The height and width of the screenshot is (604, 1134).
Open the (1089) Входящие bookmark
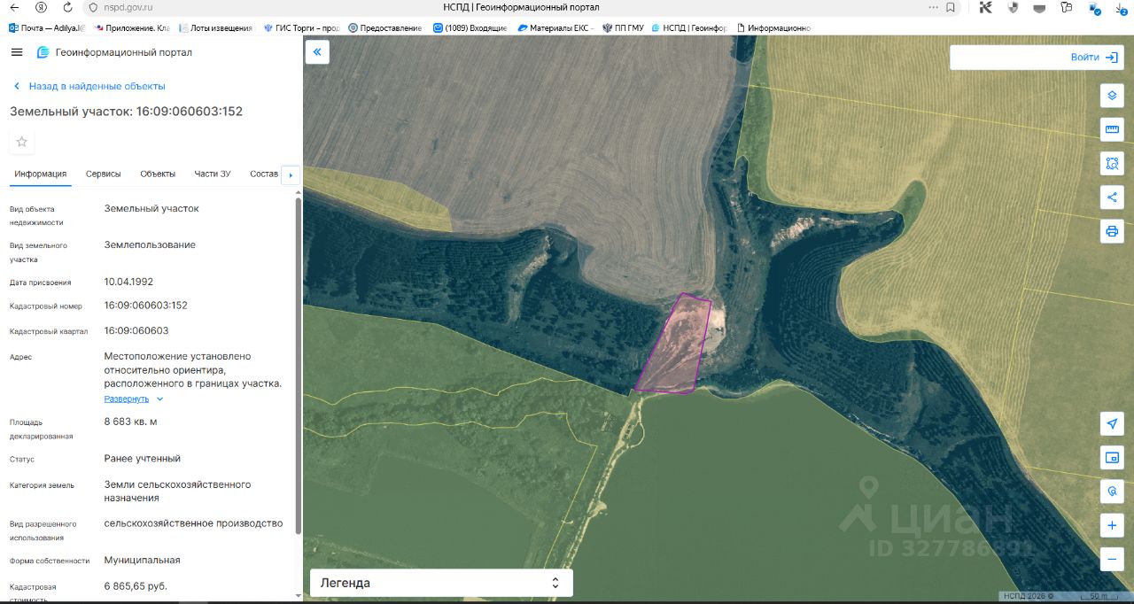click(x=470, y=28)
